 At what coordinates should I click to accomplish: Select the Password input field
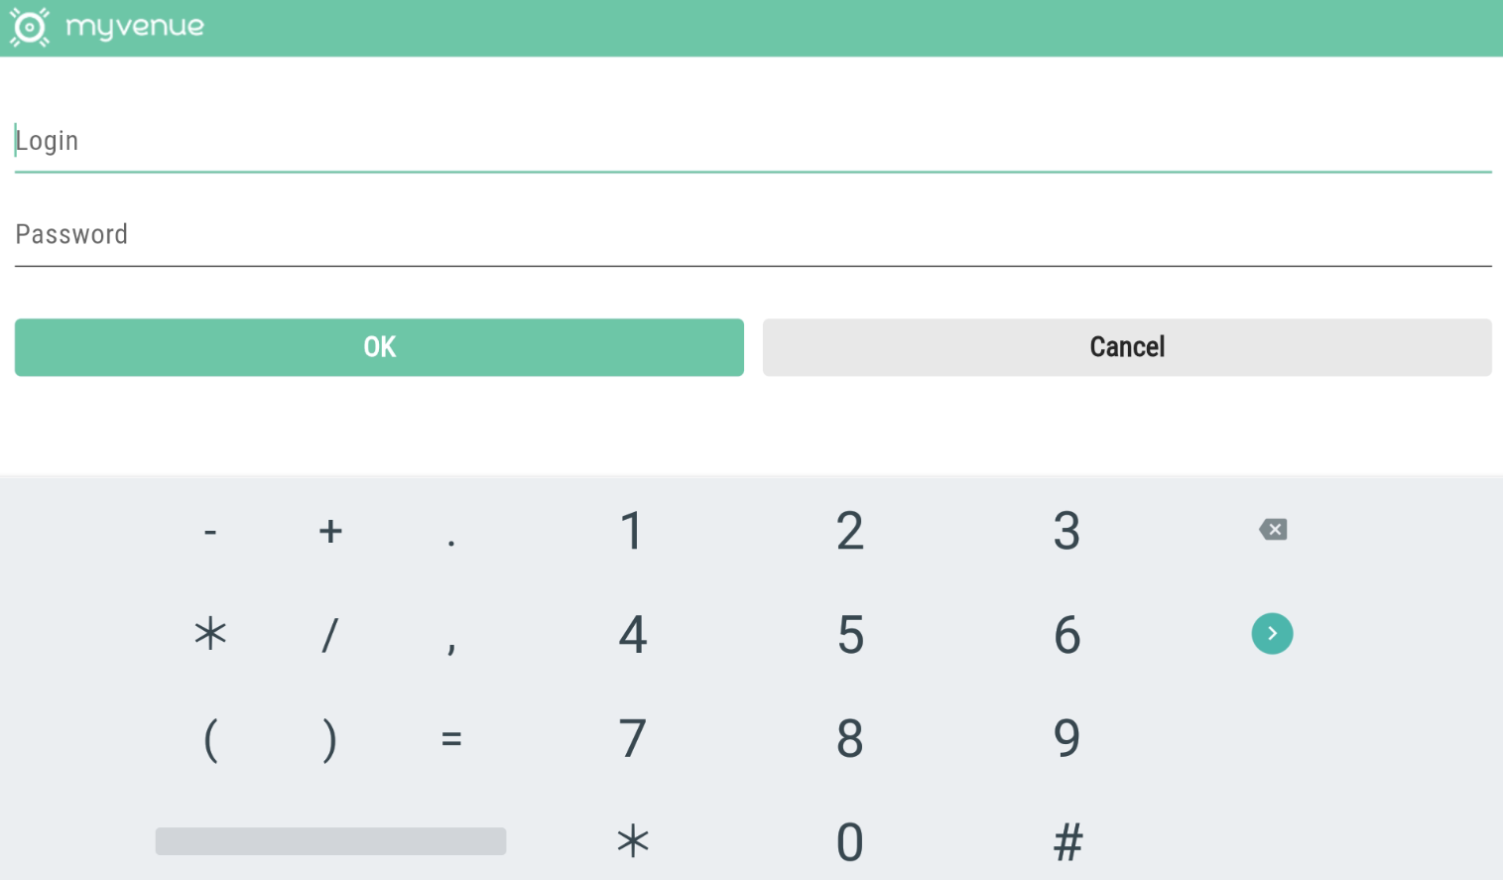(x=752, y=235)
